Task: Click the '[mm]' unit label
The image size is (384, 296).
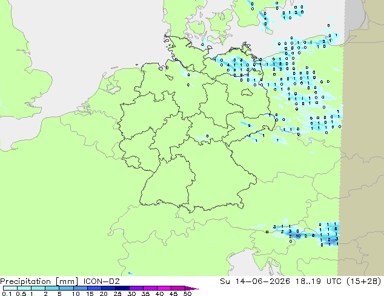Action: pyautogui.click(x=67, y=282)
